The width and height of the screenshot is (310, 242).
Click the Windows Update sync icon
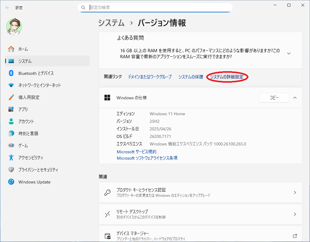(11, 182)
